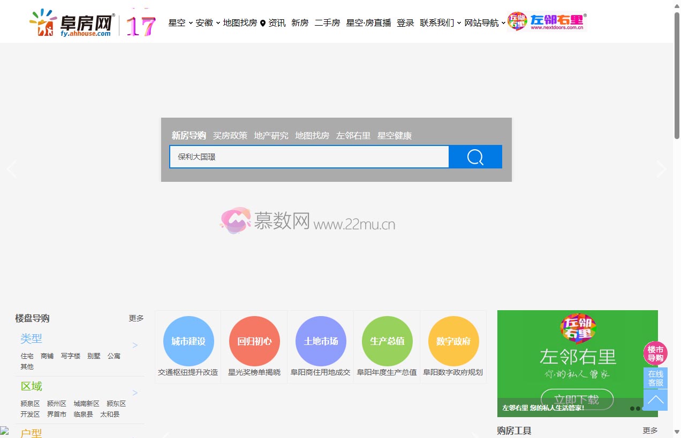Open the 数字政府 yellow circle icon

coord(453,341)
